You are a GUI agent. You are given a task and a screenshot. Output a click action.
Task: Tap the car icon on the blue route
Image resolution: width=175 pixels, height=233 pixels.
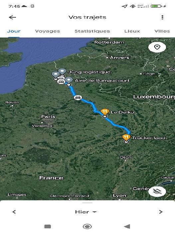coord(78,98)
